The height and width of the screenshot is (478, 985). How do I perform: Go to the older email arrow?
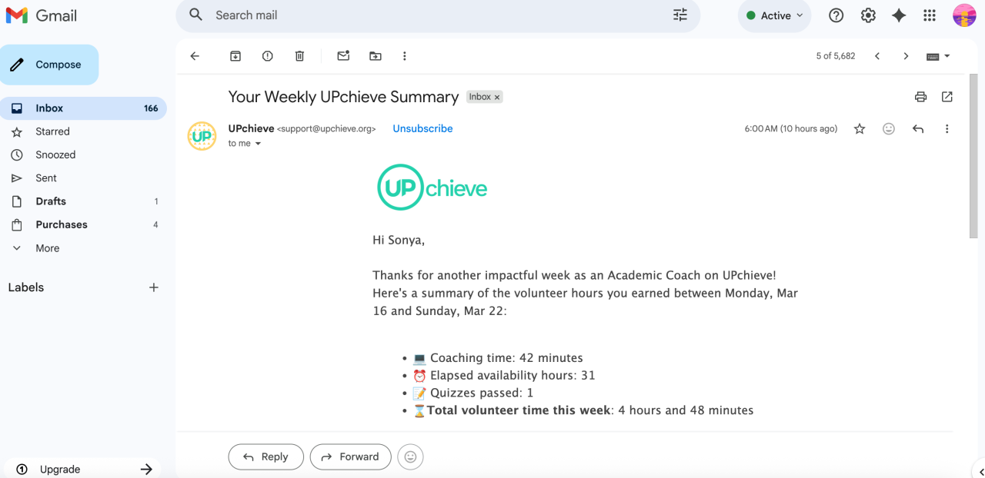tap(906, 56)
